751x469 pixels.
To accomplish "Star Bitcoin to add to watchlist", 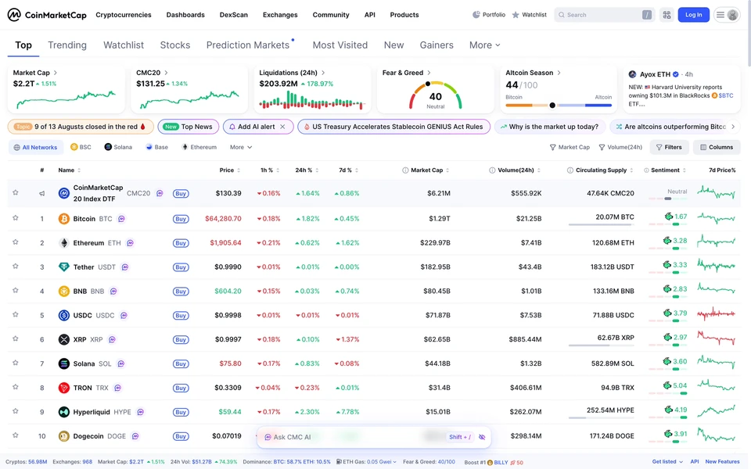I will click(16, 218).
